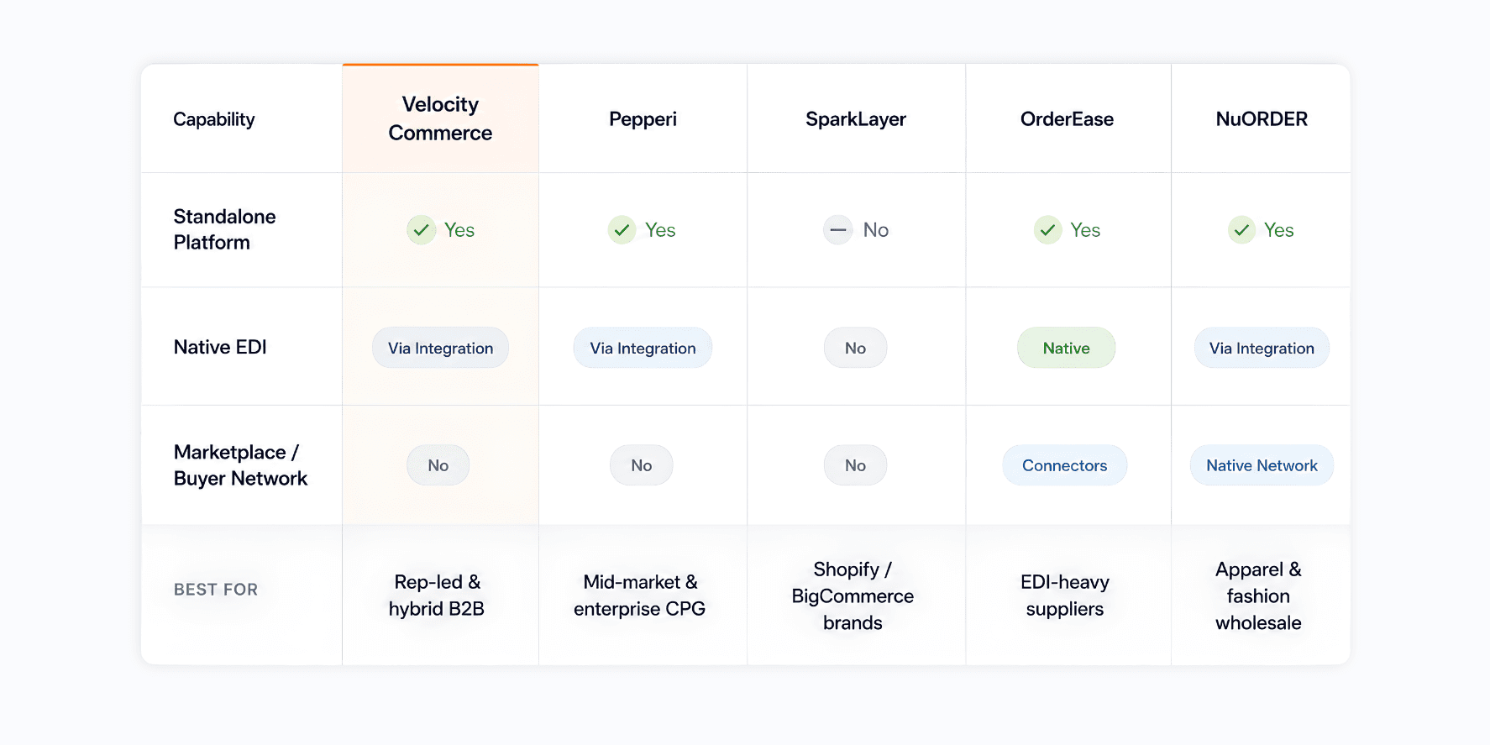Image resolution: width=1490 pixels, height=745 pixels.
Task: Click SparkLayer's No badge in Native EDI row
Action: 855,348
